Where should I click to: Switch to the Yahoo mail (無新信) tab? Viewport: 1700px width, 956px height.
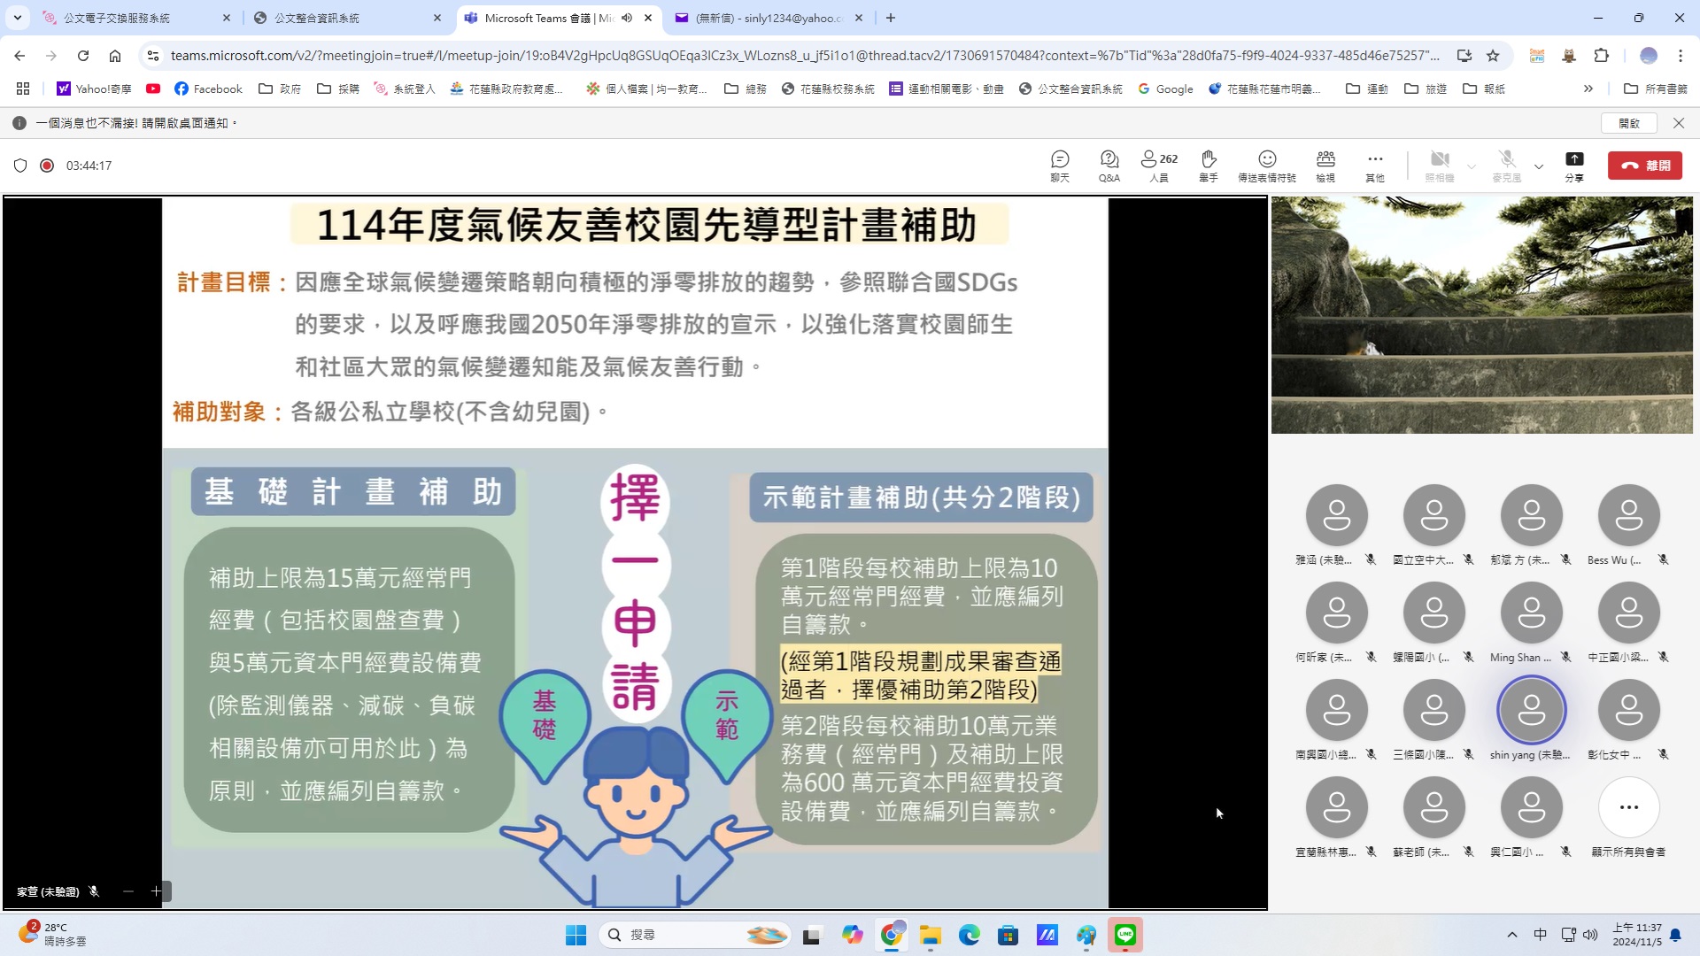pos(766,18)
